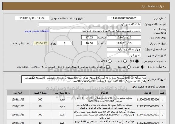Click item code 113240007655​0004

tap(148, 99)
